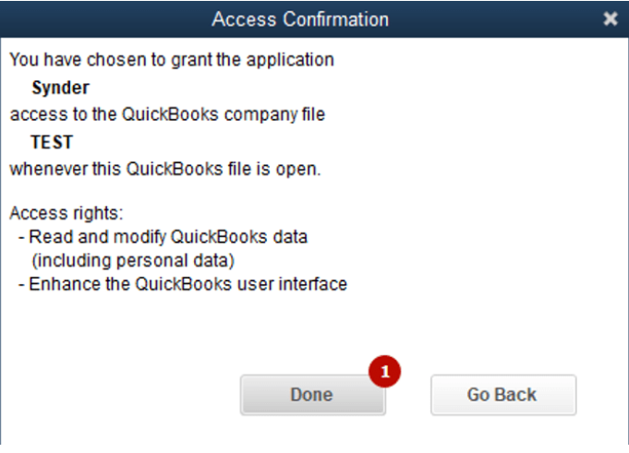The image size is (629, 453).
Task: Click the including personal data note
Action: coord(133,261)
